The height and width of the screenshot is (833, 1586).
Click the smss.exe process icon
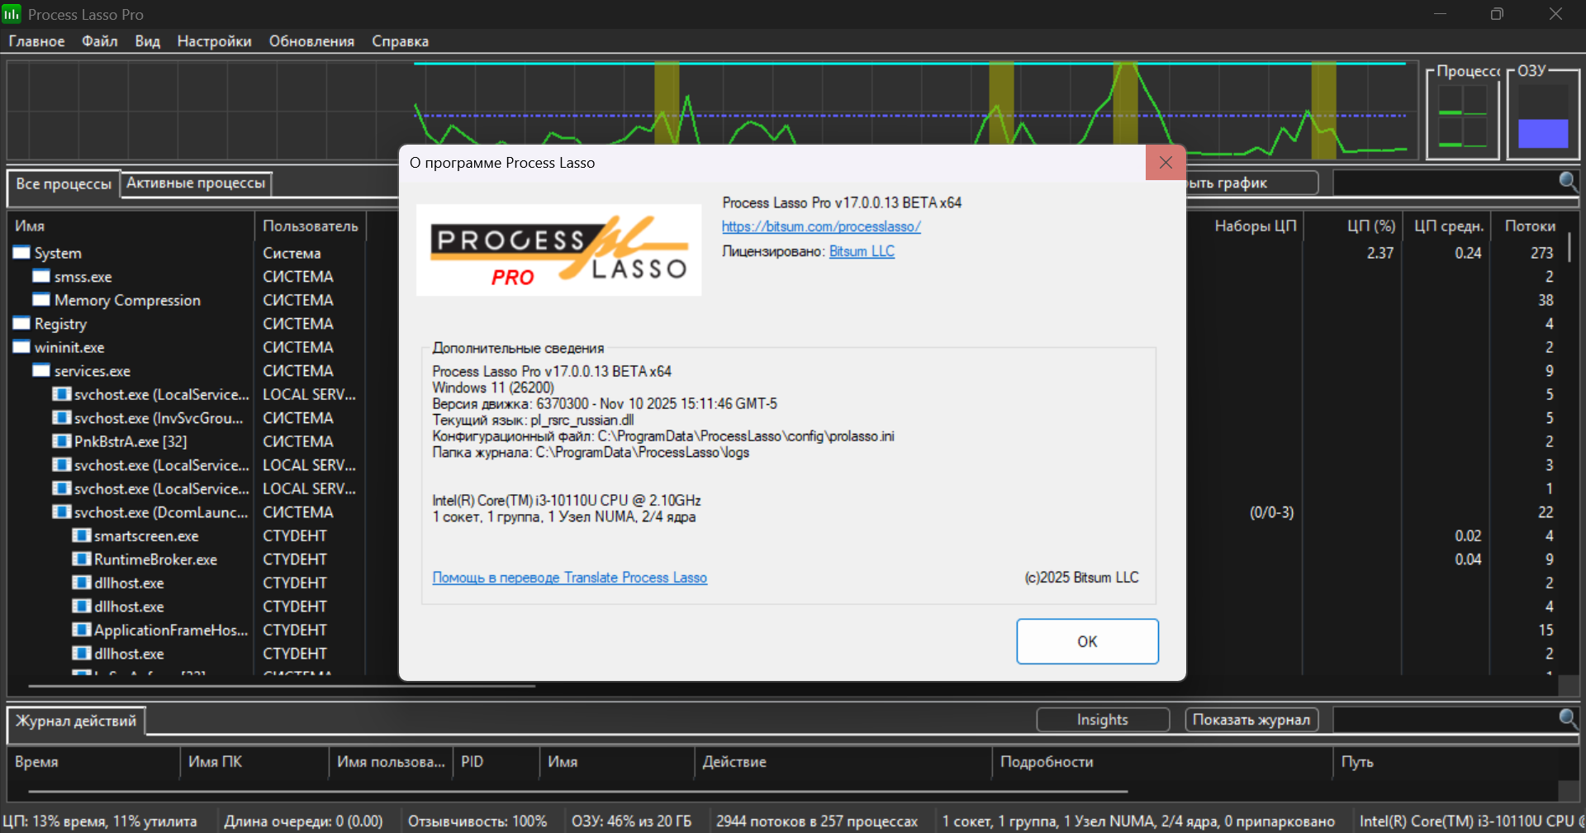(41, 276)
